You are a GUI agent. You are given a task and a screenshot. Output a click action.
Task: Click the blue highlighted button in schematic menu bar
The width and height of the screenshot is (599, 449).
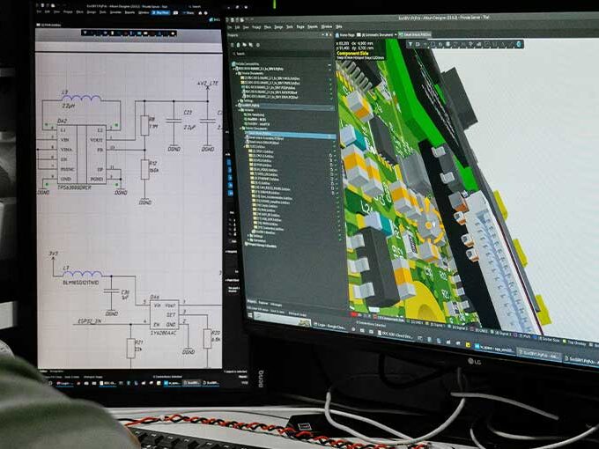coord(160,12)
